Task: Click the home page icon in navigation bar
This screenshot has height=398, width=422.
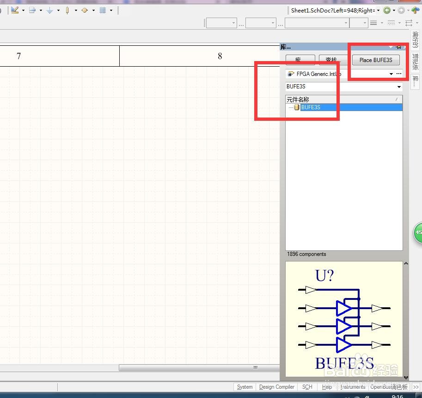Action: [415, 10]
